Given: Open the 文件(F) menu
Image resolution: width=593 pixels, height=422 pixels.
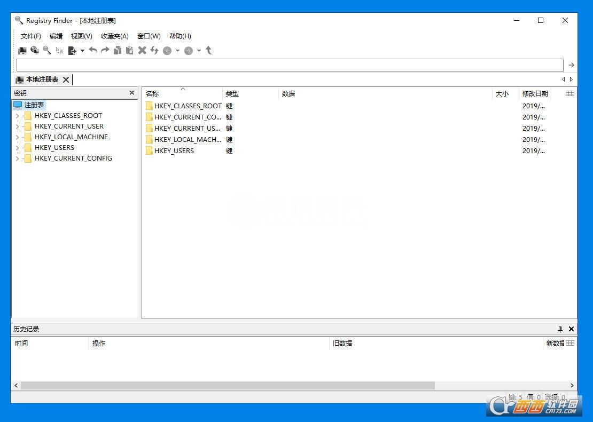Looking at the screenshot, I should [30, 36].
